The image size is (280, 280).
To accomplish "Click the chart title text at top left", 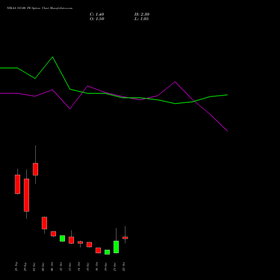I will 40,8.
